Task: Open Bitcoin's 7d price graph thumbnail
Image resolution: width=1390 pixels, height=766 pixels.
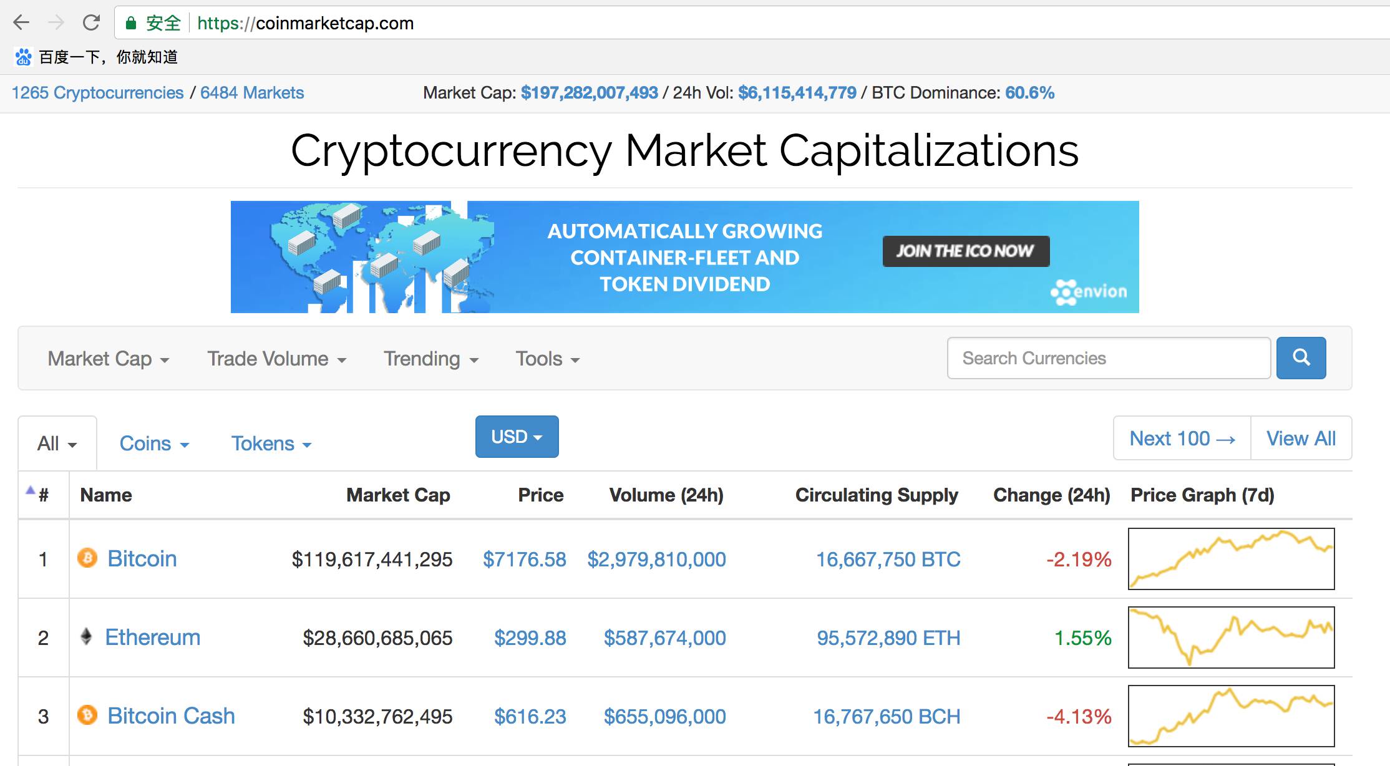Action: (1231, 559)
